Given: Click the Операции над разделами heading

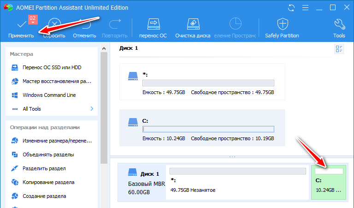Looking at the screenshot, I should point(45,127).
